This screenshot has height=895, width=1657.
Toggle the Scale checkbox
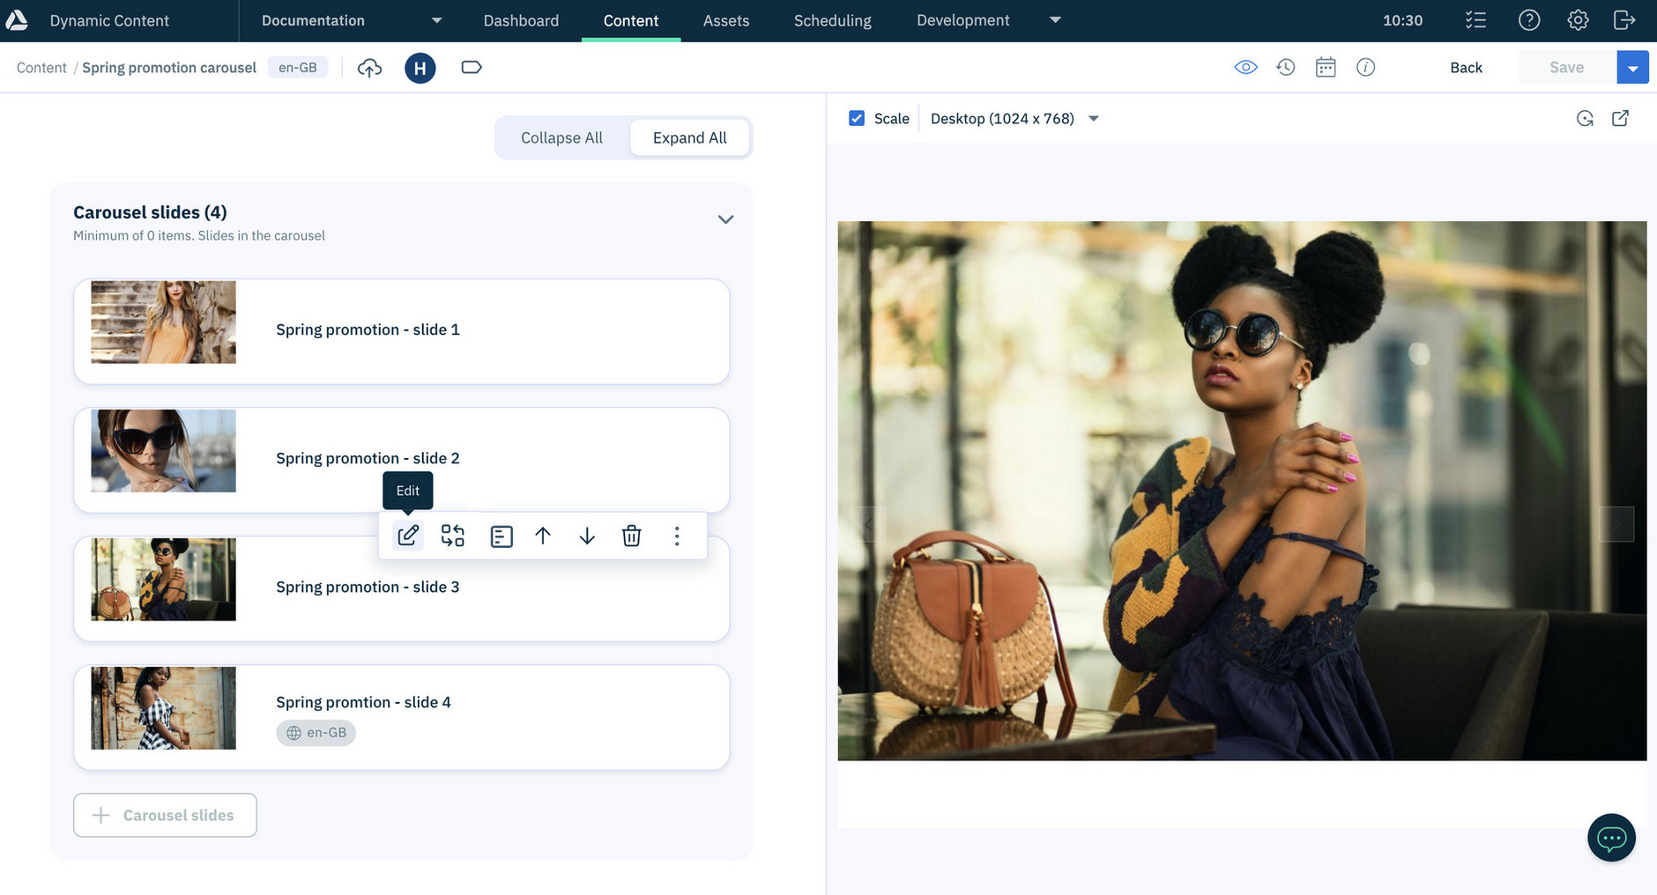pyautogui.click(x=857, y=118)
